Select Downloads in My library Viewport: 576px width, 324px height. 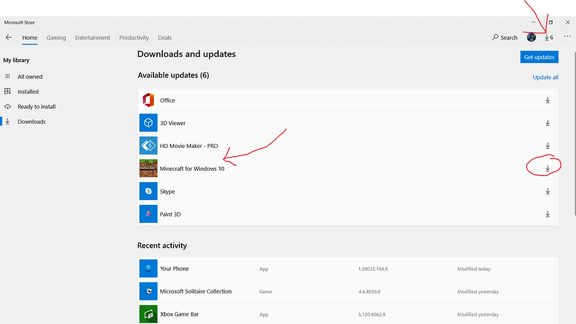[32, 122]
